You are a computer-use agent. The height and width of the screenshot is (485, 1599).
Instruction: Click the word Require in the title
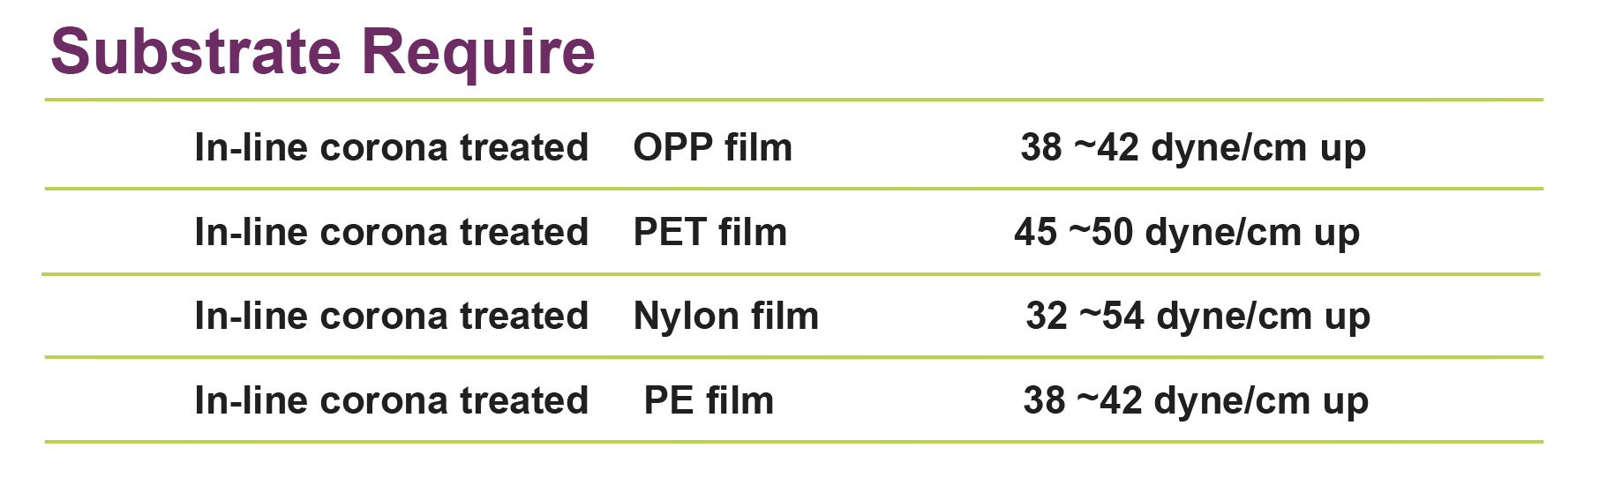[478, 54]
